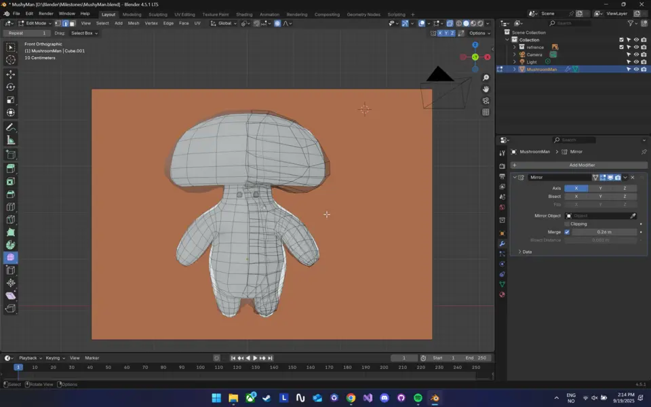This screenshot has width=651, height=407.
Task: Open the Drag Select Box dropdown
Action: click(84, 33)
